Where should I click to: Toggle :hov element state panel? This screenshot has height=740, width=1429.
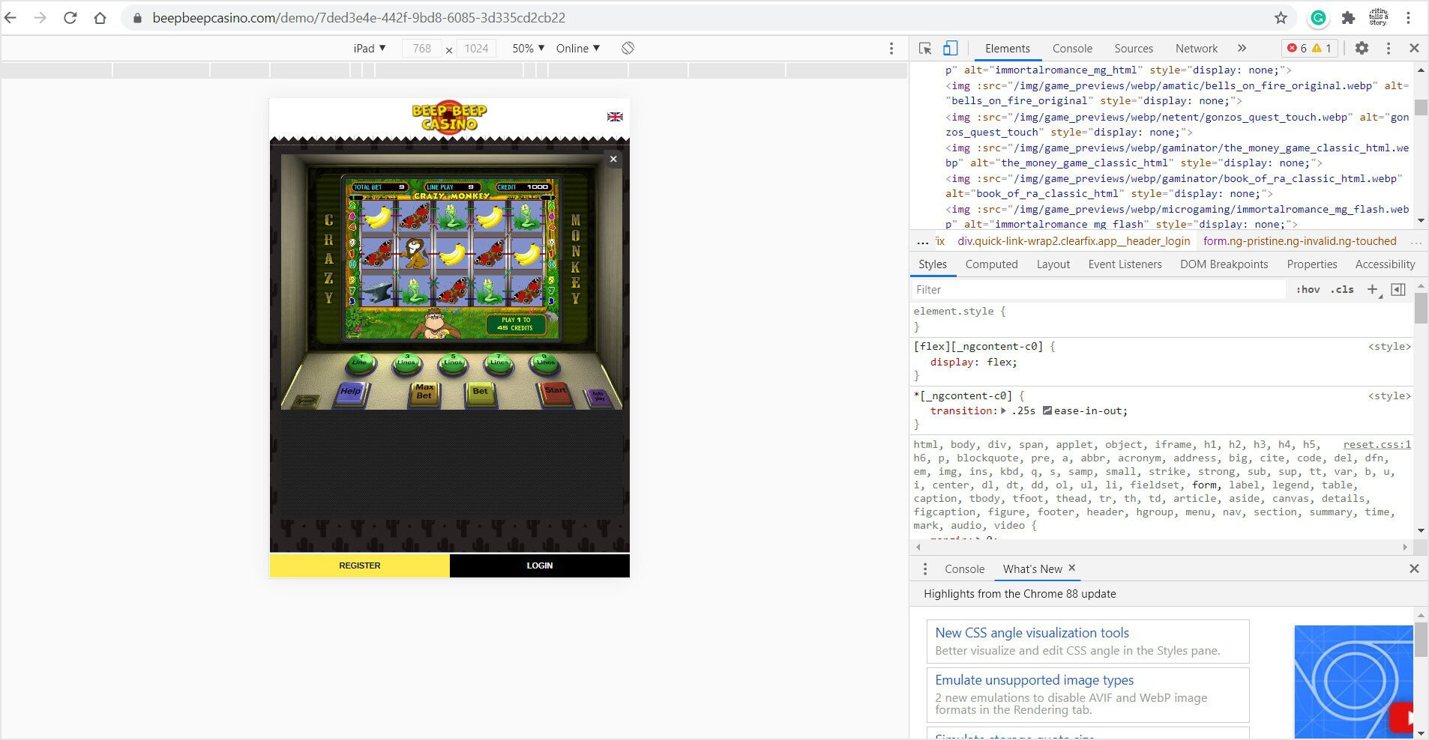click(x=1308, y=290)
